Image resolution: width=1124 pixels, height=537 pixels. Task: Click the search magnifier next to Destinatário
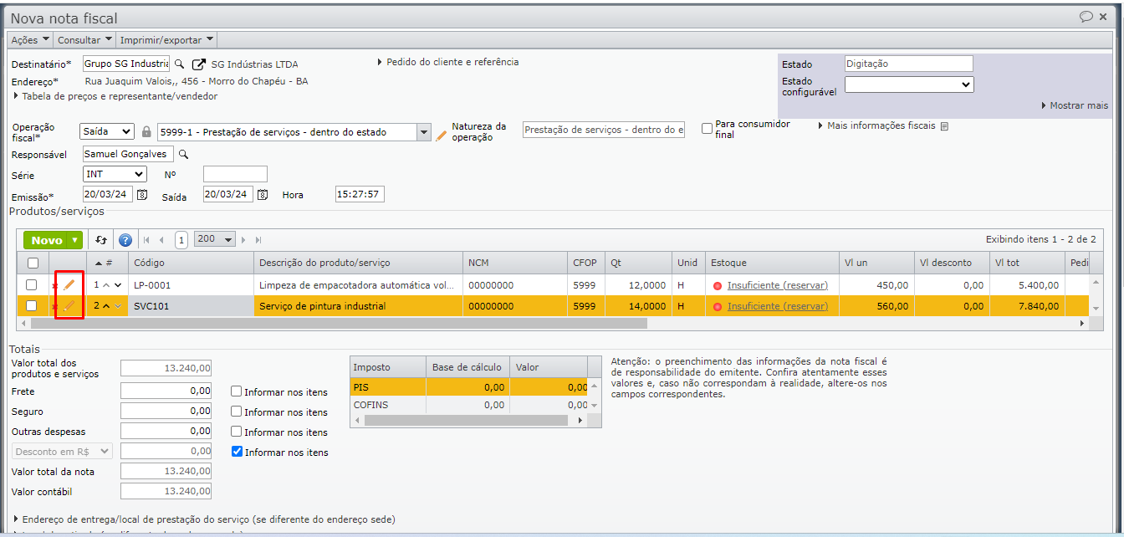179,64
